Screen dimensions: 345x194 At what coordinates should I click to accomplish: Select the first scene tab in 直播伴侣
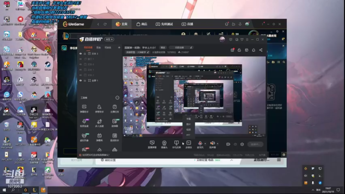point(88,47)
